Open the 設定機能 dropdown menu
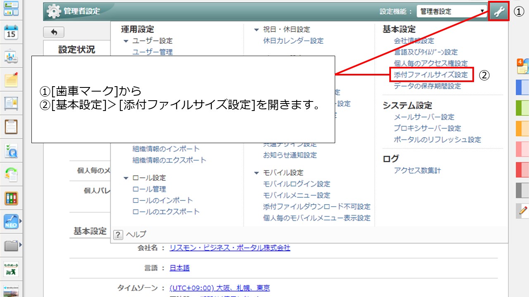The width and height of the screenshot is (529, 297). [452, 12]
